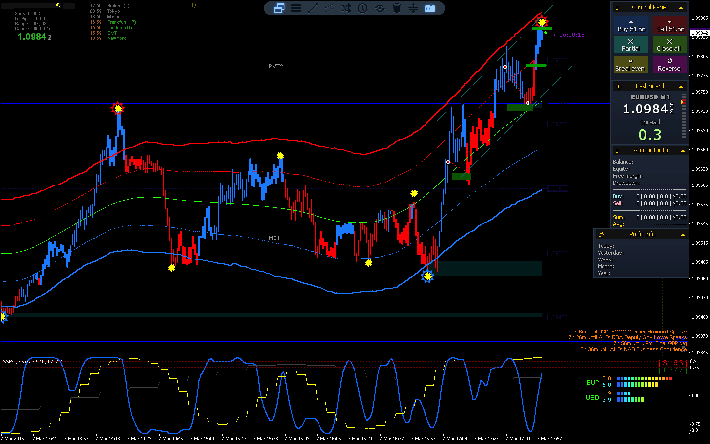
Task: Click the icon left of the Profit info title
Action: (601, 234)
